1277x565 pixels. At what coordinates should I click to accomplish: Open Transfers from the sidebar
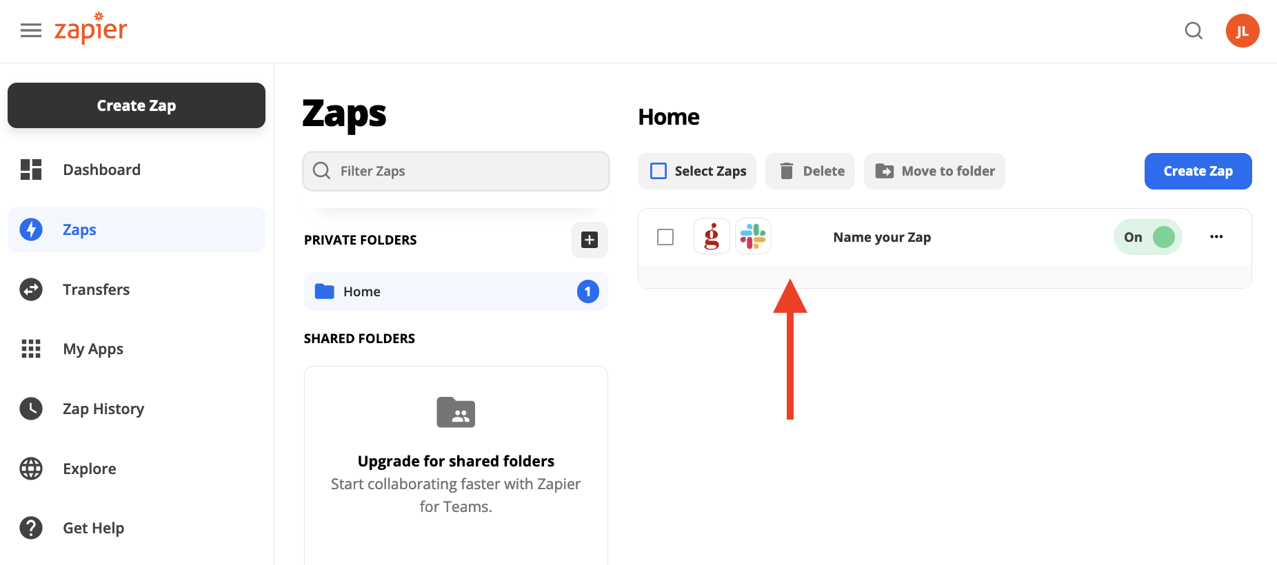click(x=137, y=289)
